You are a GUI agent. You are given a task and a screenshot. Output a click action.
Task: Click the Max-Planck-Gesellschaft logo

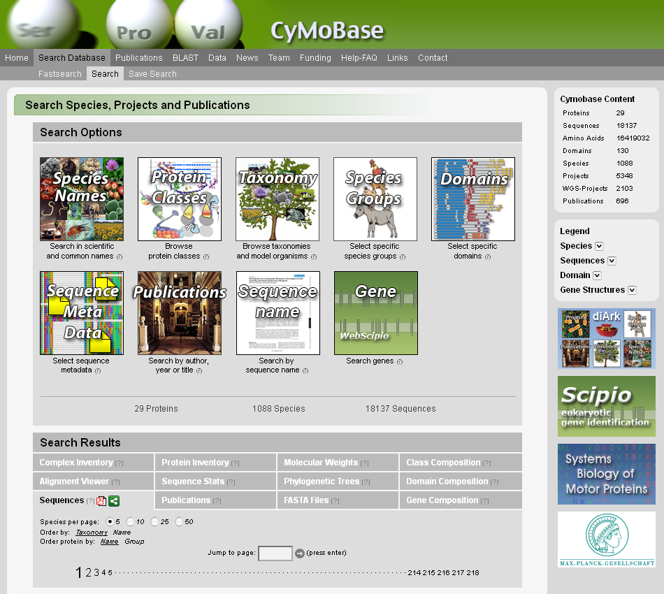[607, 539]
